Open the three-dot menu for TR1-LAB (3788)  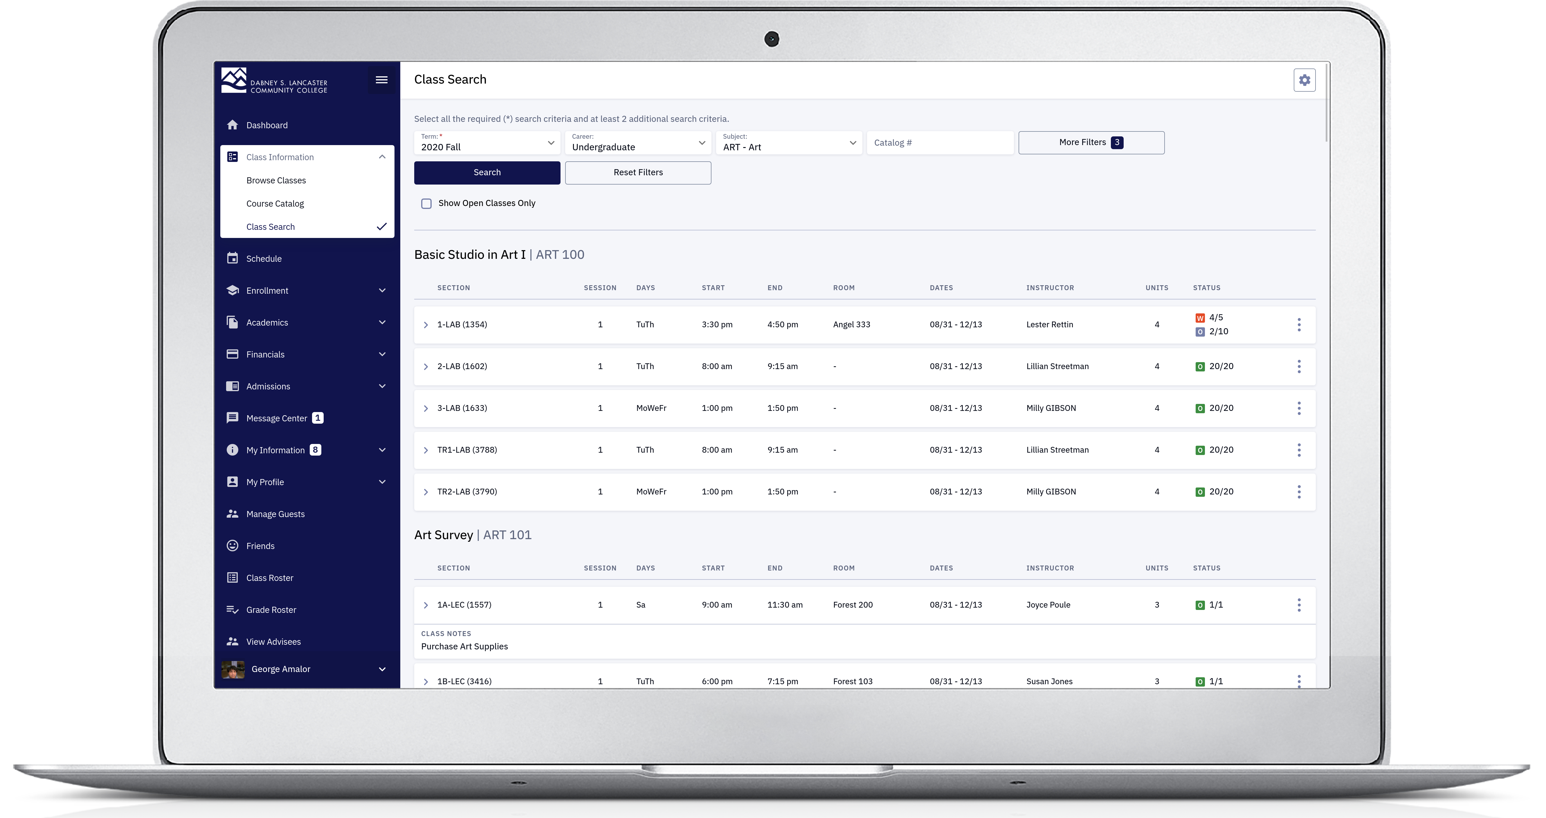click(x=1299, y=449)
